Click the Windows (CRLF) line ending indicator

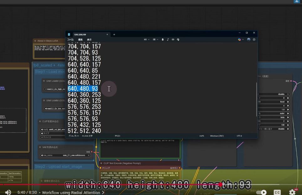coord(217,136)
